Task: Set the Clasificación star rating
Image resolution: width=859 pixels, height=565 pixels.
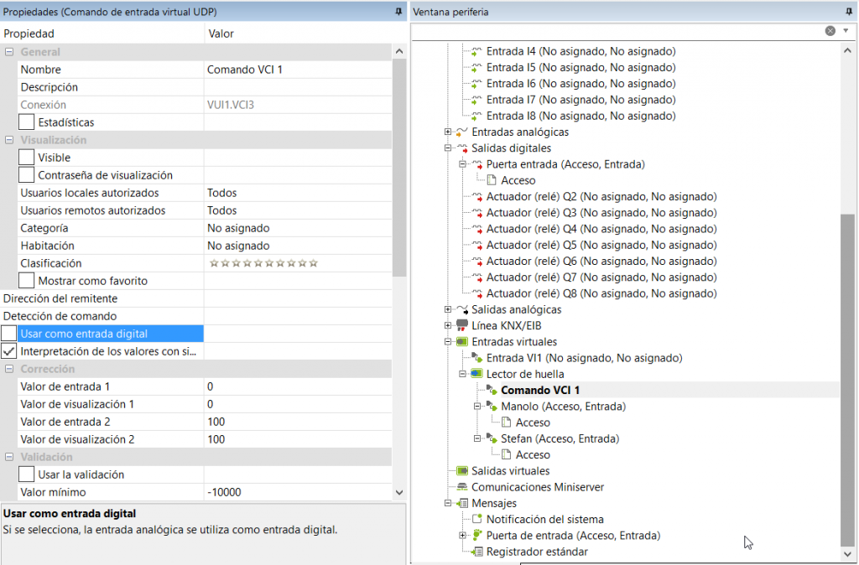Action: click(263, 263)
